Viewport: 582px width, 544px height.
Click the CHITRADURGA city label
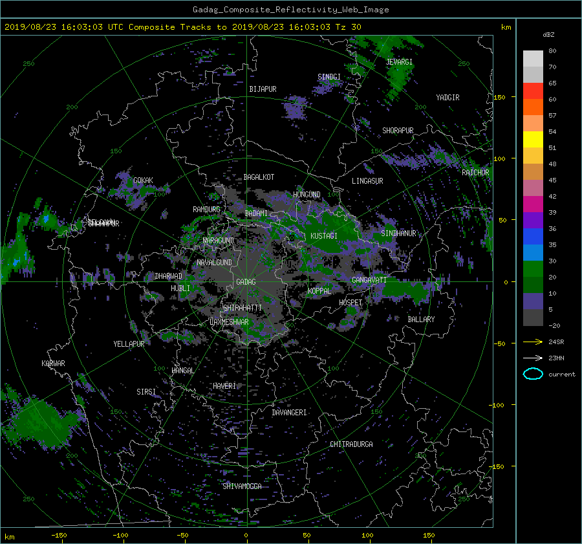pyautogui.click(x=351, y=444)
